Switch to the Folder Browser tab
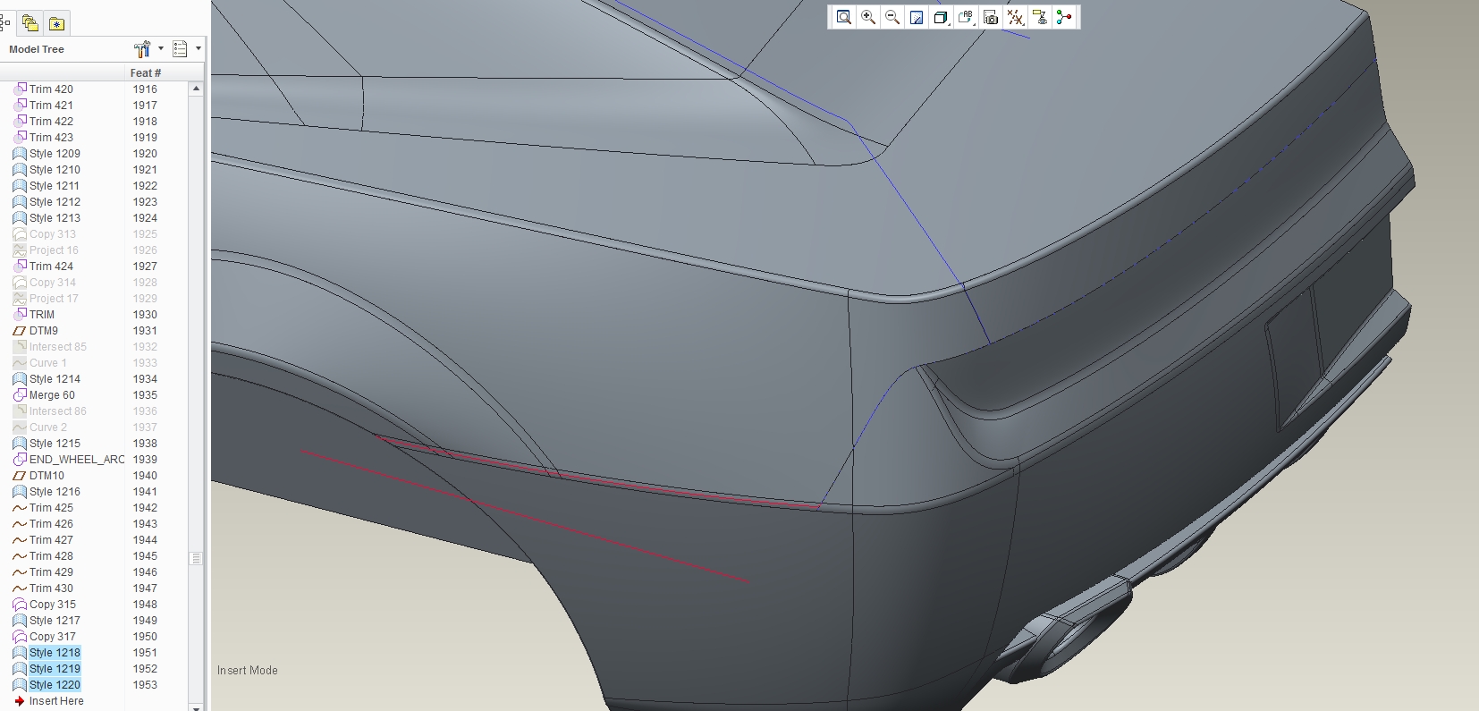This screenshot has height=711, width=1479. [x=30, y=23]
